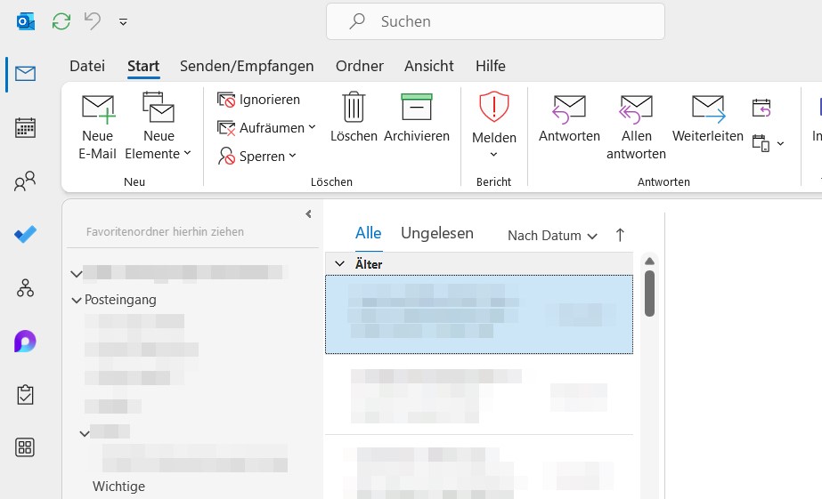
Task: Select the Wichtige folder
Action: 119,487
